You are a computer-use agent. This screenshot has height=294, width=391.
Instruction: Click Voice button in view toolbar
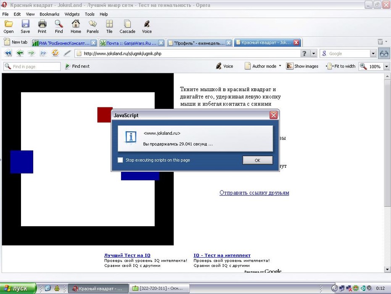tap(225, 66)
